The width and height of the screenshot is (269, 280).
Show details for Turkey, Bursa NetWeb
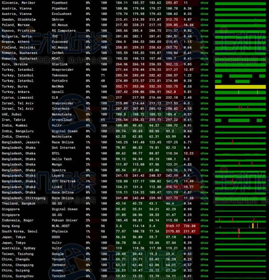[x=204, y=87]
